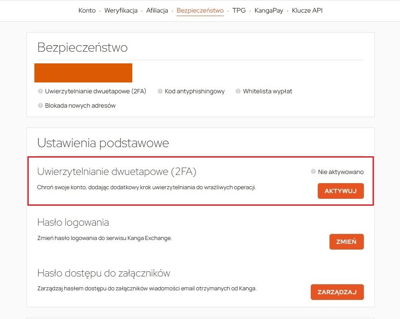Click the Blokada nowych adresów status label
This screenshot has height=319, width=400.
pyautogui.click(x=80, y=105)
